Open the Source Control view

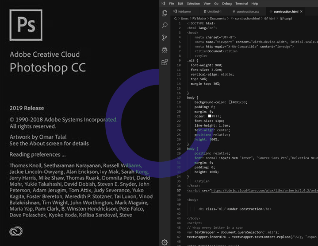[165, 38]
